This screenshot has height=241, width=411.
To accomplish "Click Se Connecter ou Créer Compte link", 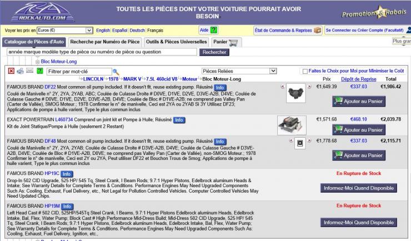I will click(x=364, y=30).
